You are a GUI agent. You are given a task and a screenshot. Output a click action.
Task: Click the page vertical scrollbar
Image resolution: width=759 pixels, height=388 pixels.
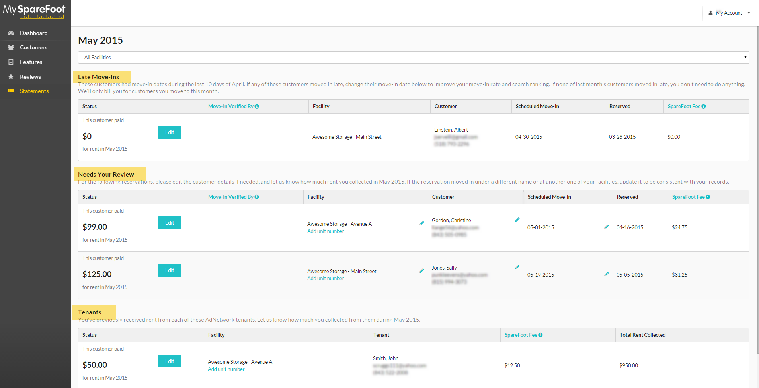click(x=758, y=191)
